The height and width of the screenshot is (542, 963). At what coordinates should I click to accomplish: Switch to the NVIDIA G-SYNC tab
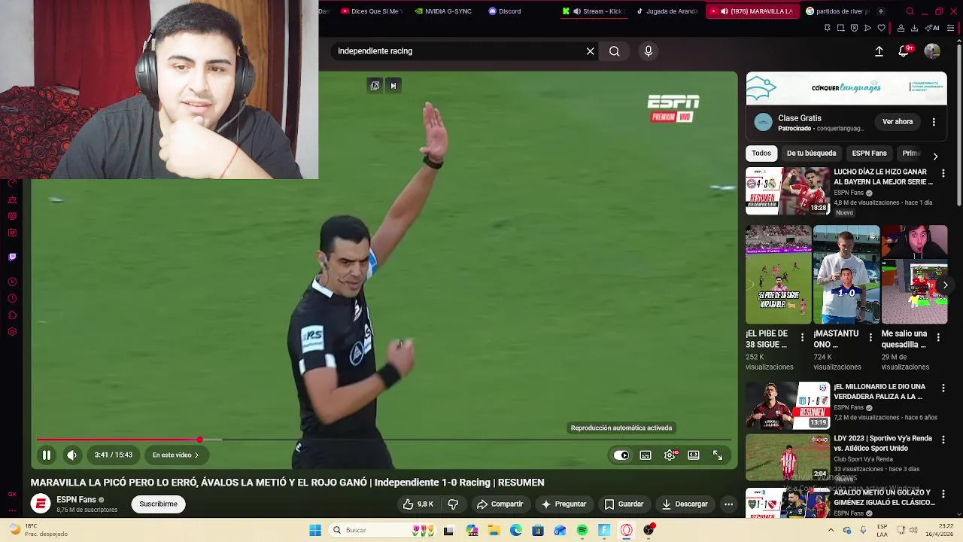tap(444, 11)
